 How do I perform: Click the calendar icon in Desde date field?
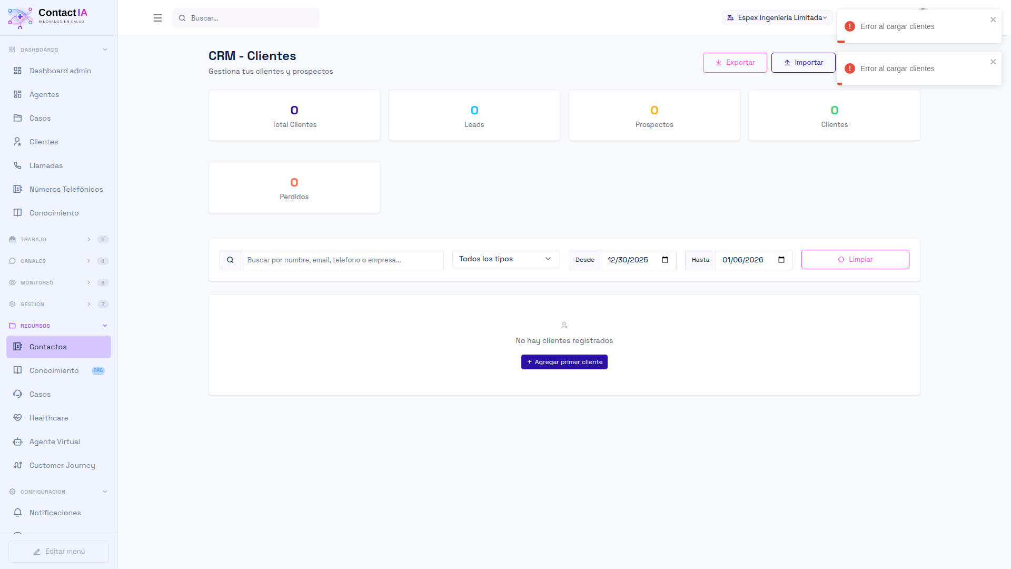(665, 260)
